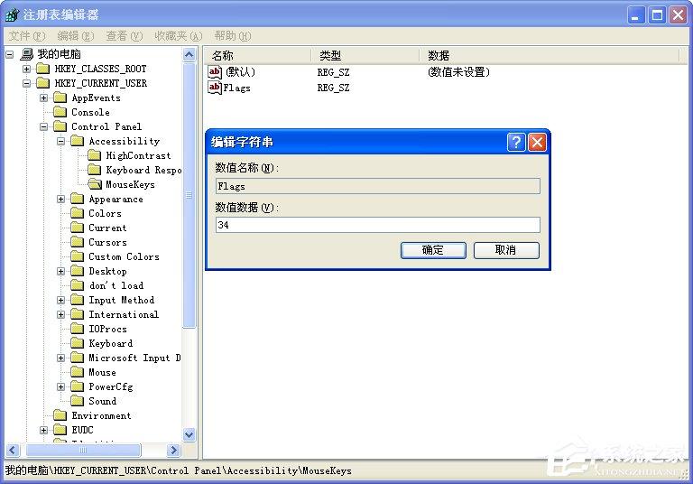Screen dimensions: 693x484
Task: Click the registry editor title bar icon
Action: coord(13,14)
